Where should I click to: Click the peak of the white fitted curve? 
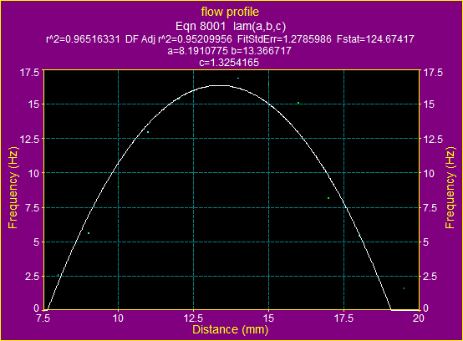(220, 85)
